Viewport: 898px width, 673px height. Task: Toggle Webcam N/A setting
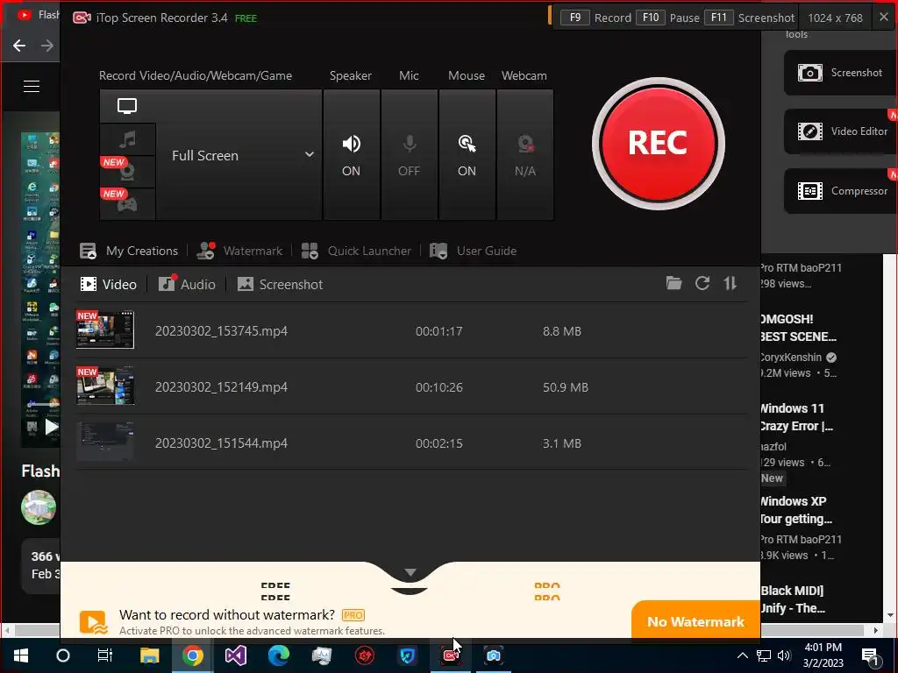[524, 154]
